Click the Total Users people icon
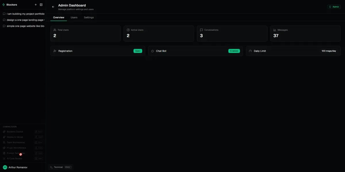The height and width of the screenshot is (172, 345). coord(55,30)
